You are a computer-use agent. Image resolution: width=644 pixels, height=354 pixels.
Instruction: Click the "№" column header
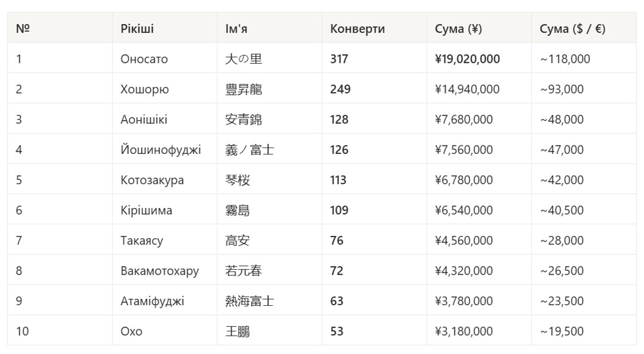click(x=23, y=29)
